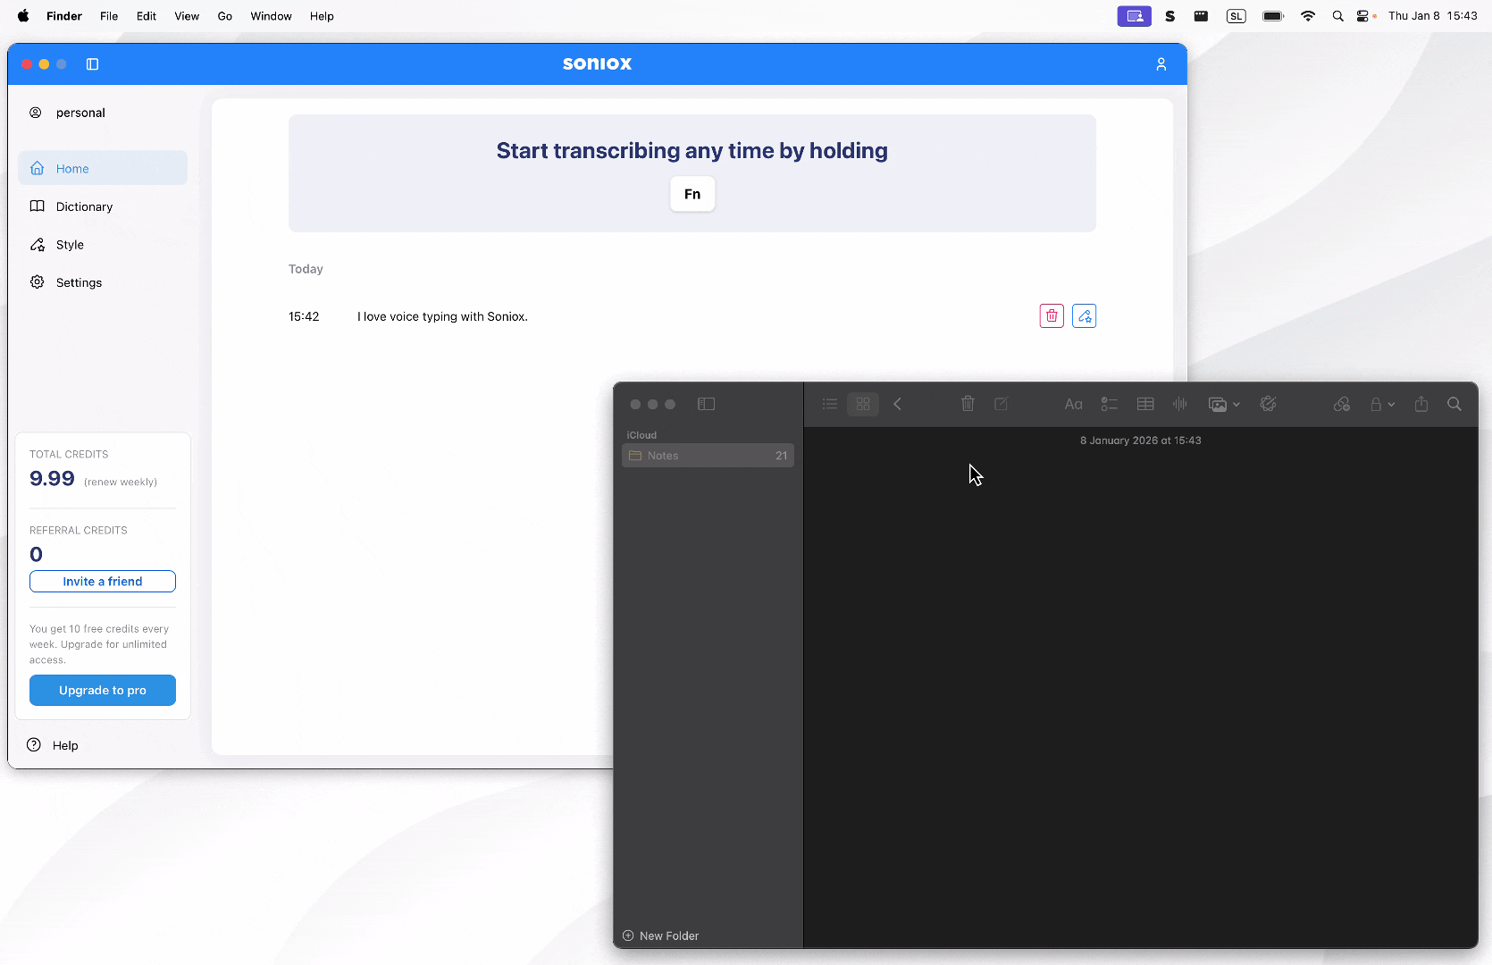Open the lock options dropdown in Notes
Image resolution: width=1492 pixels, height=965 pixels.
click(1382, 404)
